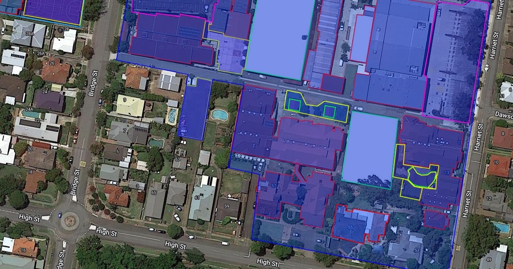
Task: Select the kidney-shaped swimming pool
Action: (x=220, y=114)
